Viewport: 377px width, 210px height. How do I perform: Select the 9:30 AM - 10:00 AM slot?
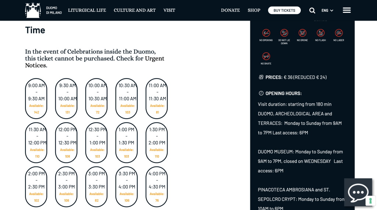point(66,99)
